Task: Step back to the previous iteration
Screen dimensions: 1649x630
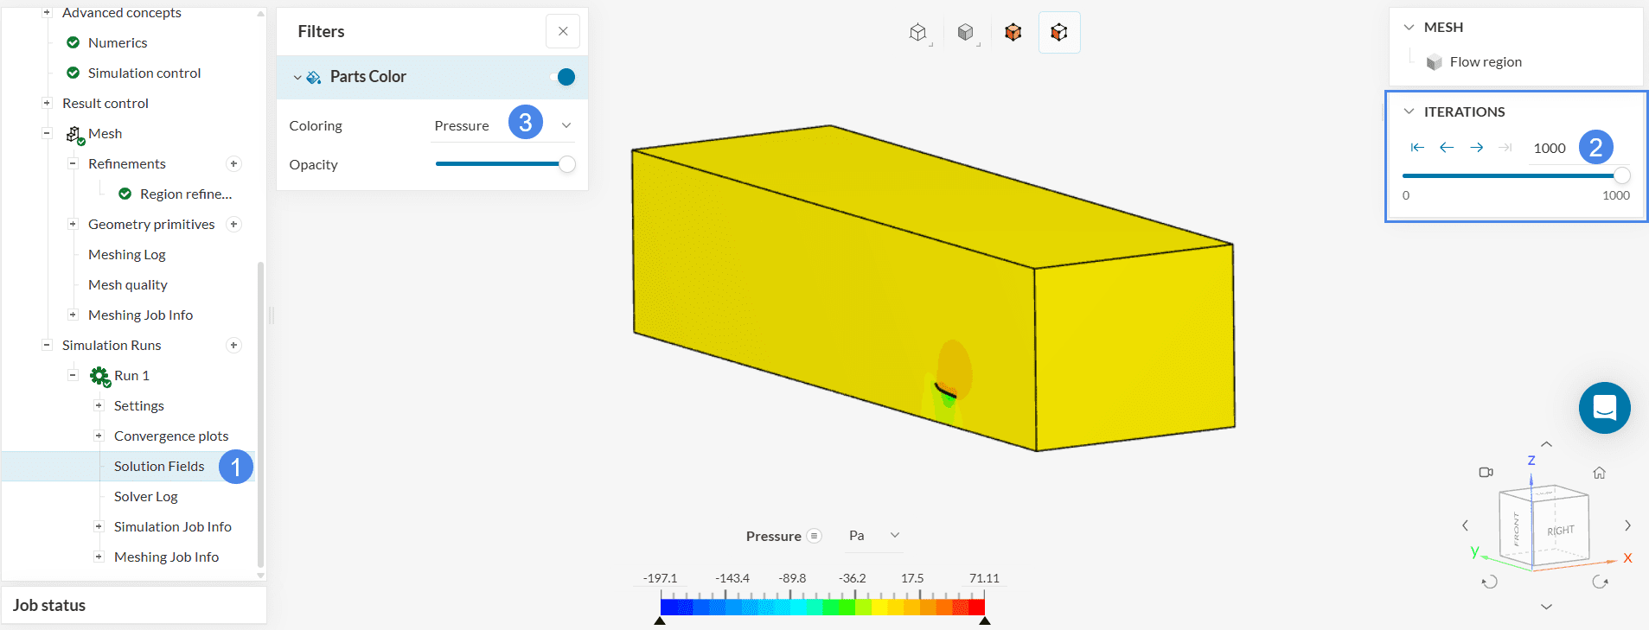Action: click(1447, 148)
